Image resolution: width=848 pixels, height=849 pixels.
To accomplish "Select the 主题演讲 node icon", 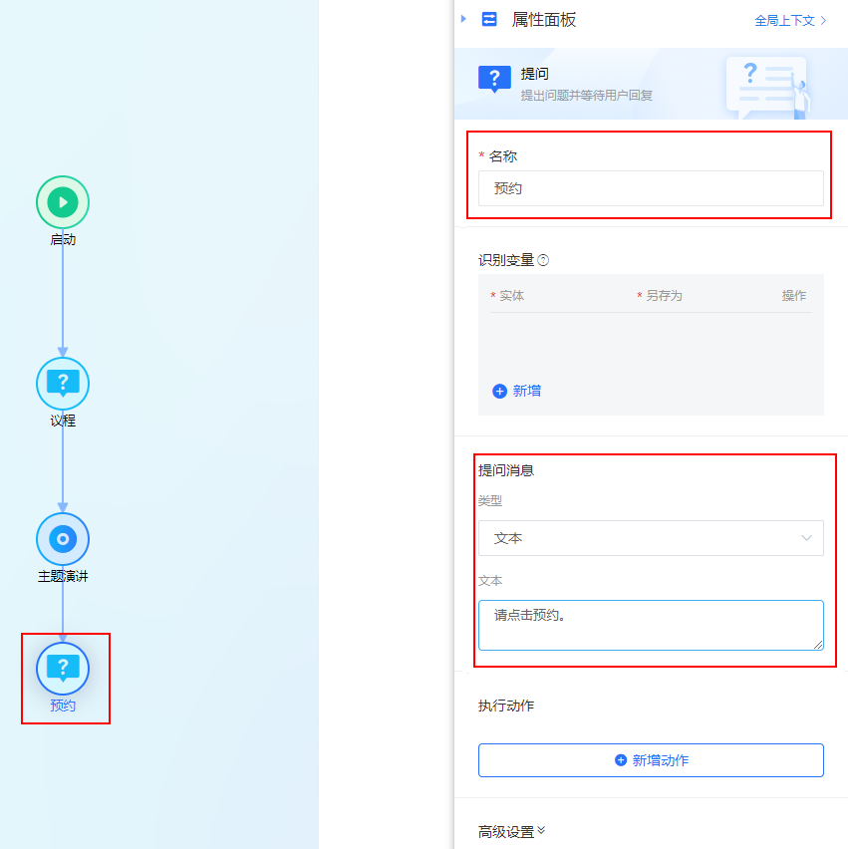I will [63, 539].
